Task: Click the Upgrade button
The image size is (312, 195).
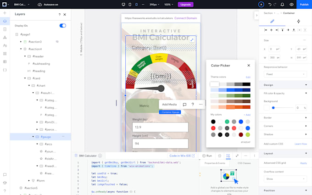Action: point(185,5)
